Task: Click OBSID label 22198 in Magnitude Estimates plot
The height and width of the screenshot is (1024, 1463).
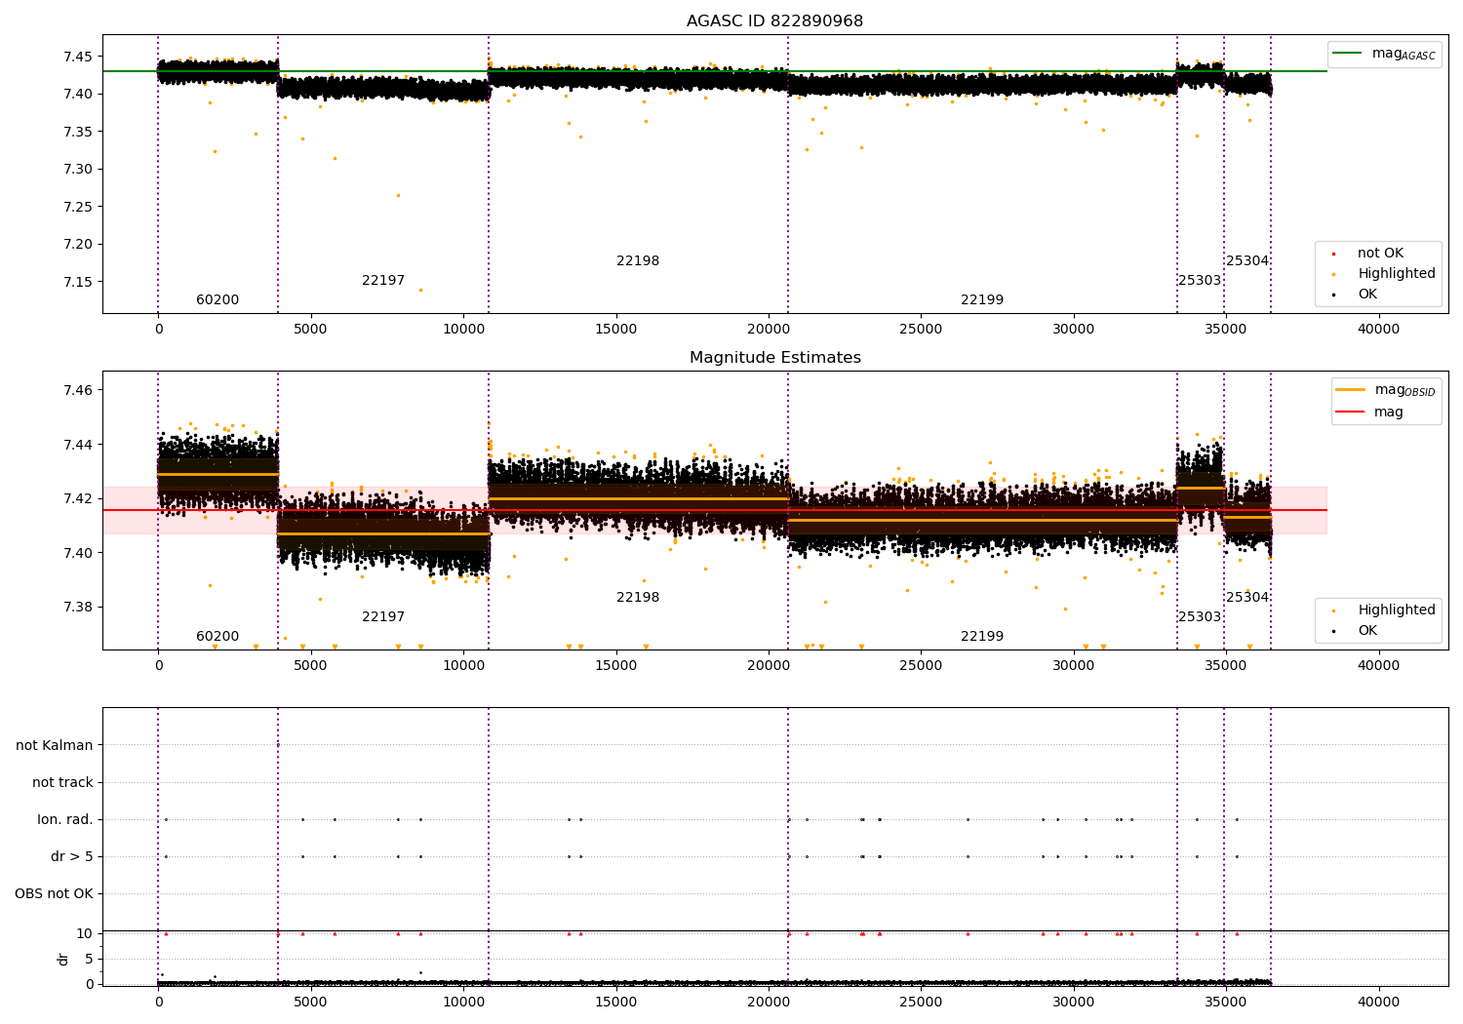Action: pyautogui.click(x=638, y=598)
